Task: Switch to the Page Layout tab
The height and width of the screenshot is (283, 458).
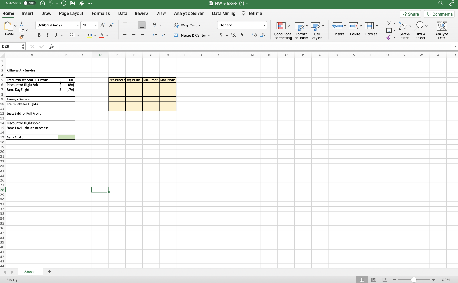Action: click(x=71, y=13)
